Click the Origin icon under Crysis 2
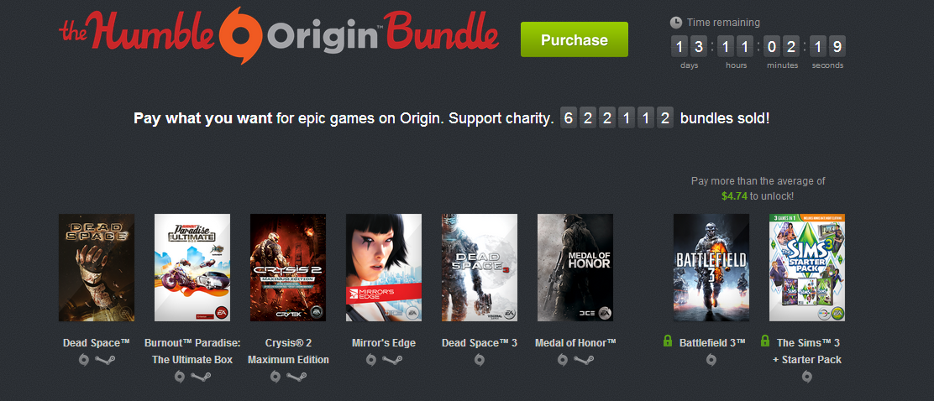This screenshot has height=401, width=934. [x=275, y=377]
